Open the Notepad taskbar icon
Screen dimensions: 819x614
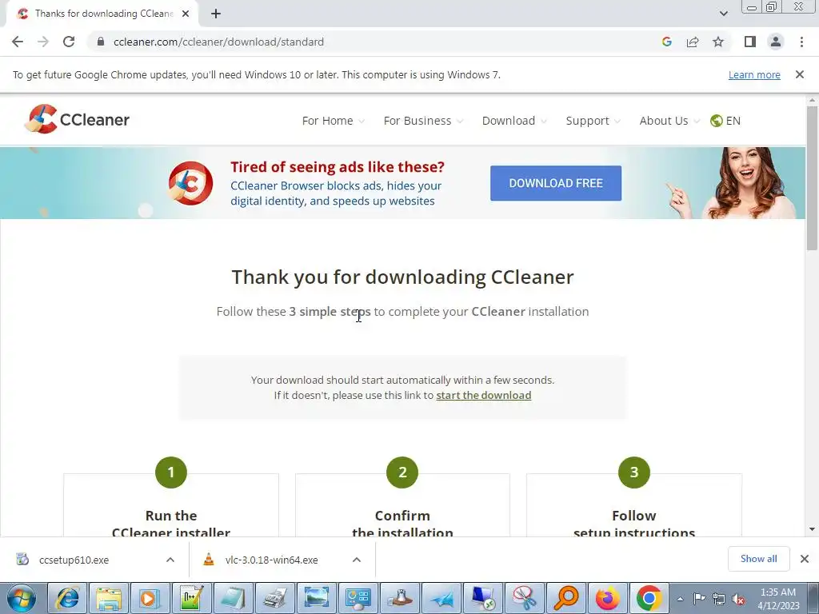(x=233, y=598)
